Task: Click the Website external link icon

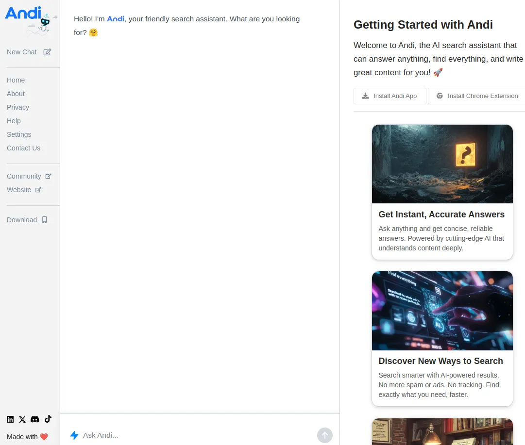Action: pos(38,190)
